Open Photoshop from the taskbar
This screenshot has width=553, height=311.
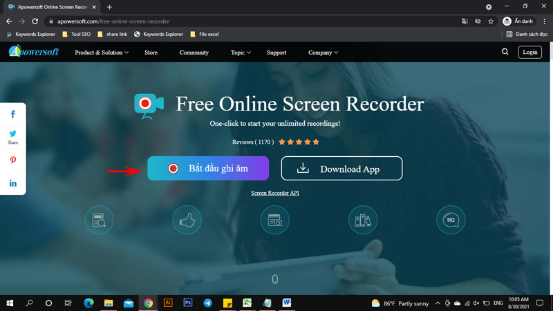[x=187, y=303]
